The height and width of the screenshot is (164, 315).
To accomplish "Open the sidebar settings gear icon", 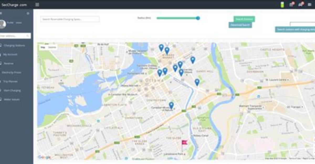I will coord(28,13).
